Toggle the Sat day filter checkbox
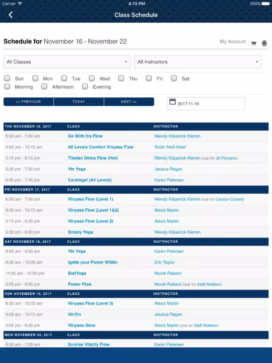Viewport: 272px width, 363px height. point(174,78)
